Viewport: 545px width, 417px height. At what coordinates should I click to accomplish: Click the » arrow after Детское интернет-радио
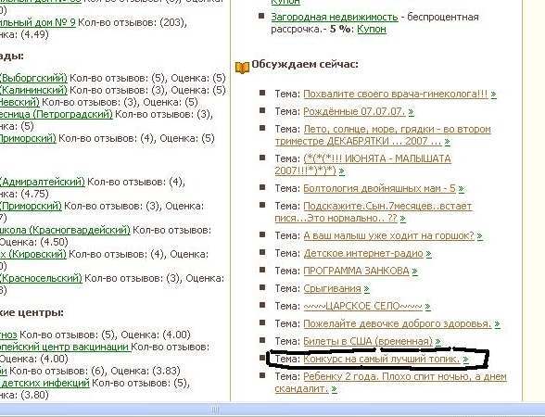[428, 253]
